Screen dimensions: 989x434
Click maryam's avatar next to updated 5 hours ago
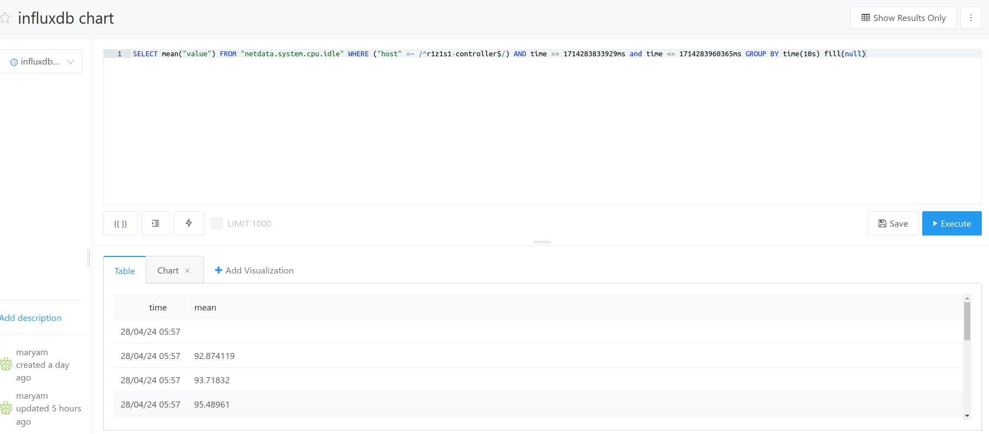click(6, 408)
